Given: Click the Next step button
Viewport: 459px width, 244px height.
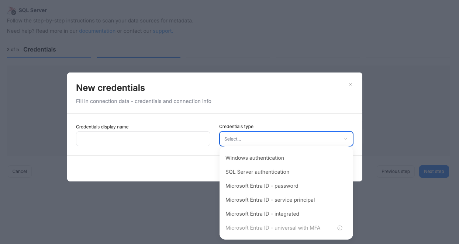Looking at the screenshot, I should click(434, 171).
